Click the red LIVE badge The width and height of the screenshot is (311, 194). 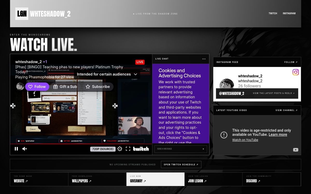tap(140, 62)
